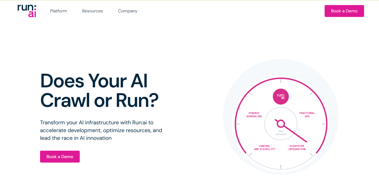The image size is (379, 187).
Task: Click Book a Demo in the header
Action: pyautogui.click(x=344, y=11)
